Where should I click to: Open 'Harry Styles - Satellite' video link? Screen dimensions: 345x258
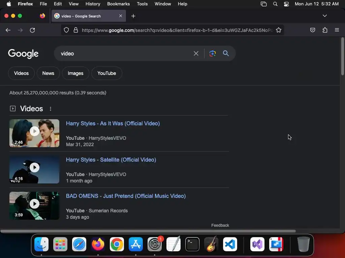tap(111, 160)
